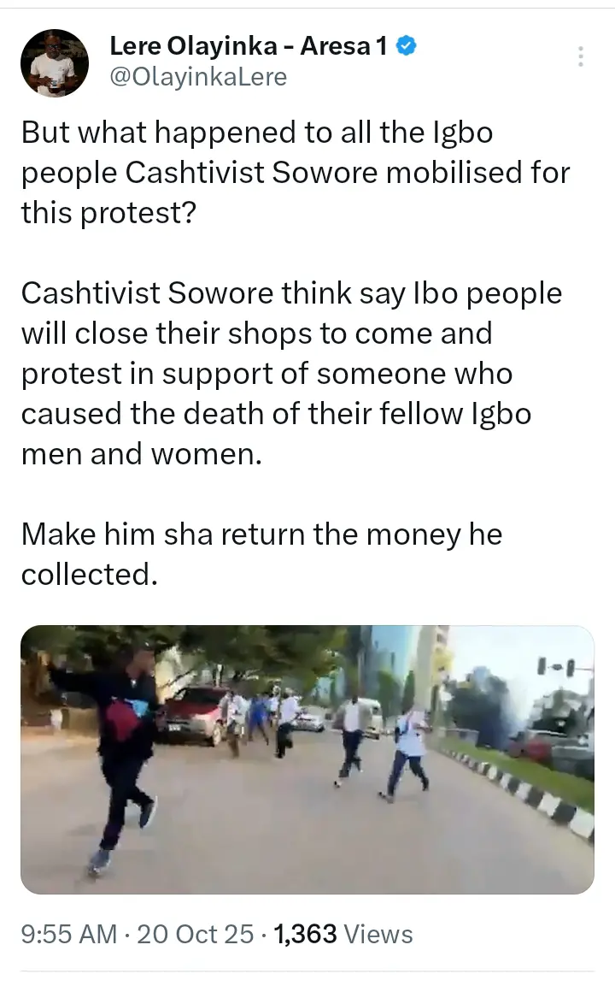Open the three-dot more options menu
This screenshot has width=615, height=986.
click(581, 56)
